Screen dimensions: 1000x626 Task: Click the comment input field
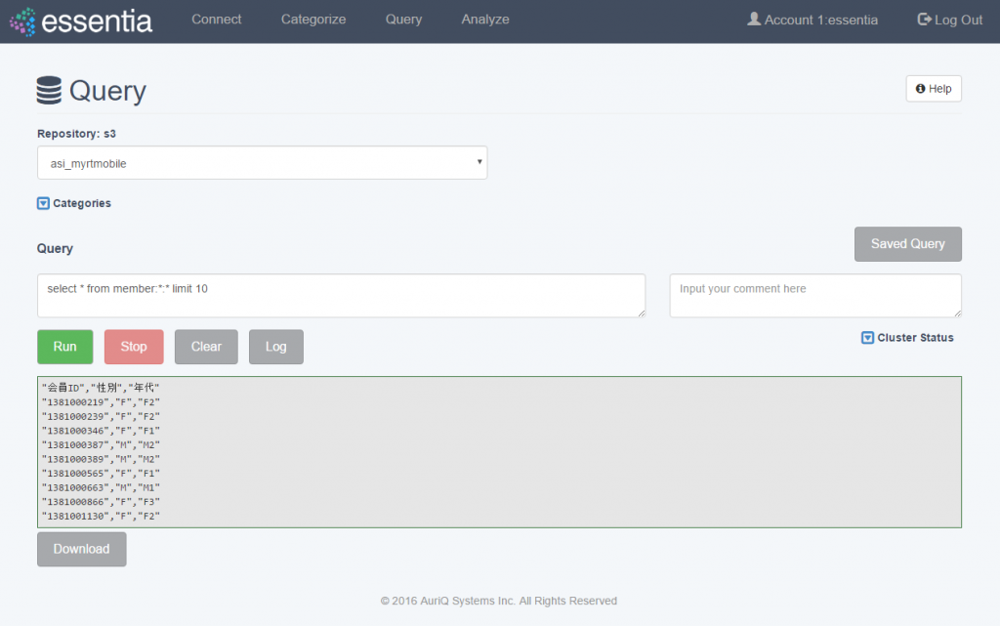[814, 295]
